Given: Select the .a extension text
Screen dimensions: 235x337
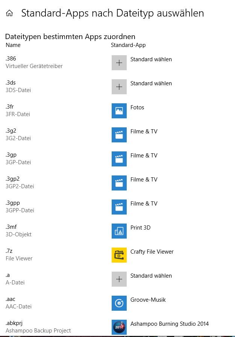Looking at the screenshot, I should (x=8, y=275).
